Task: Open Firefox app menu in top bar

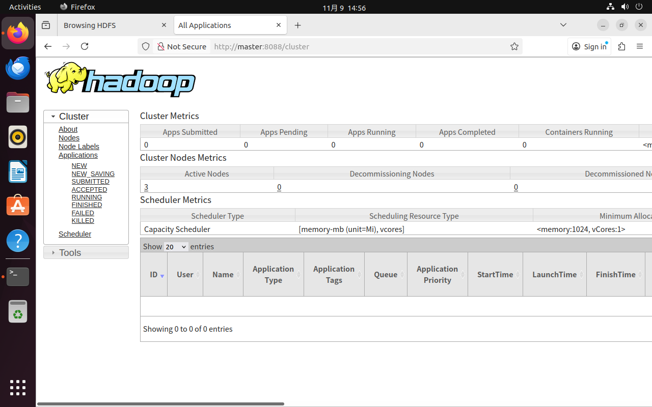Action: pyautogui.click(x=77, y=7)
